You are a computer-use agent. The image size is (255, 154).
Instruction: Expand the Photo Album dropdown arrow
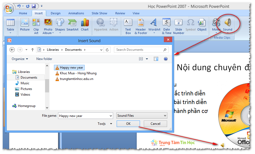click(53, 33)
